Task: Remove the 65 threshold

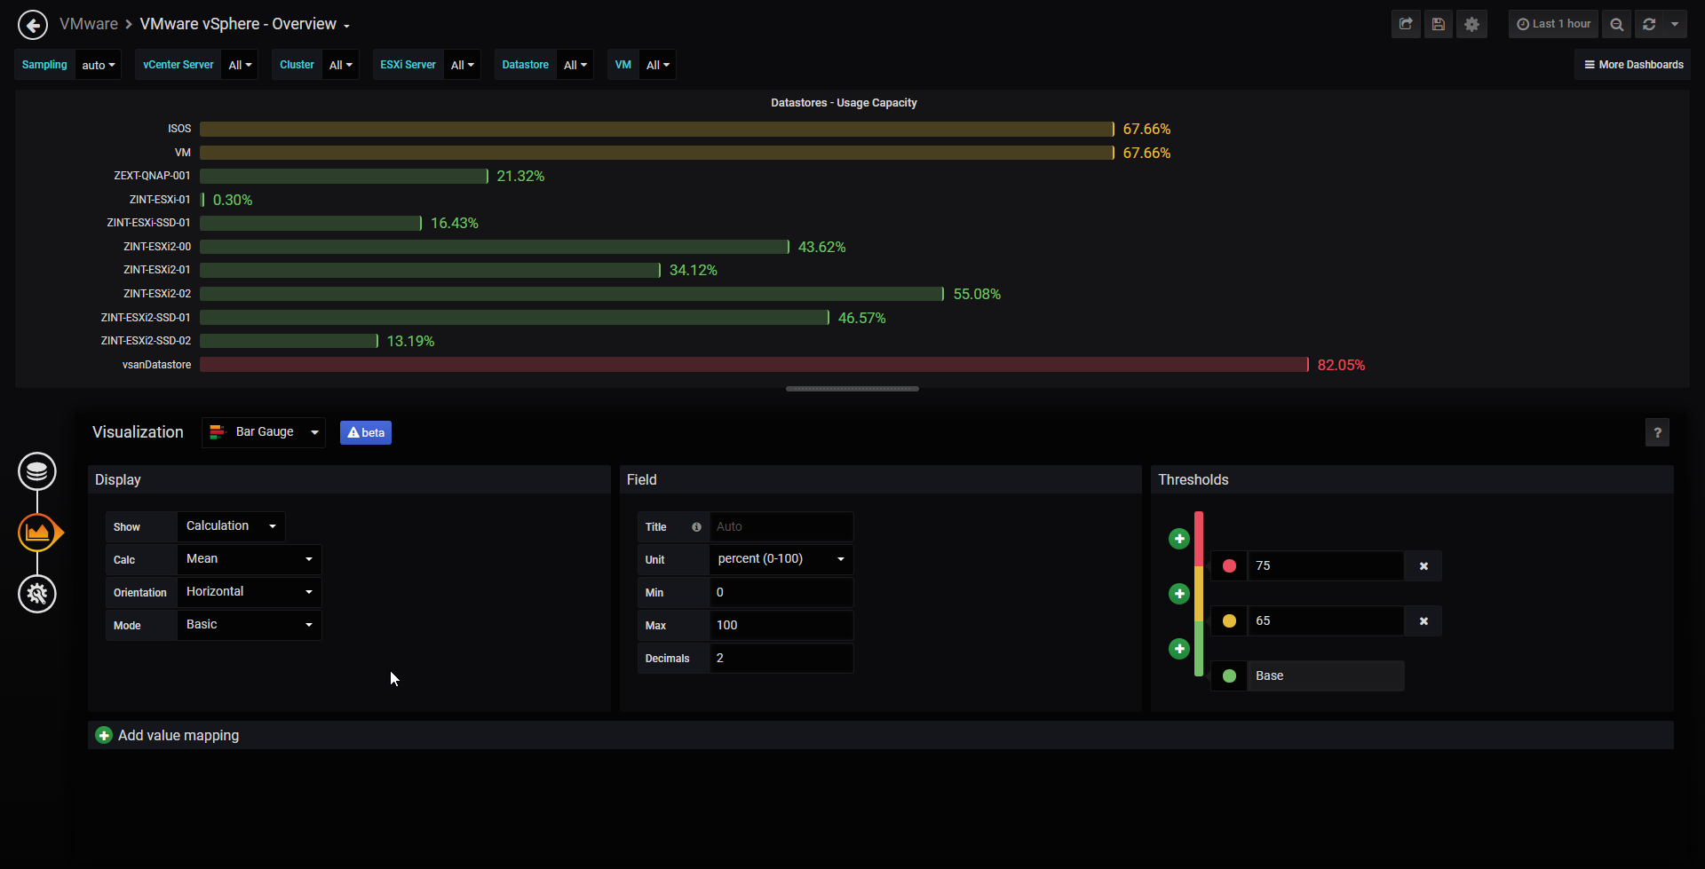Action: (x=1423, y=621)
